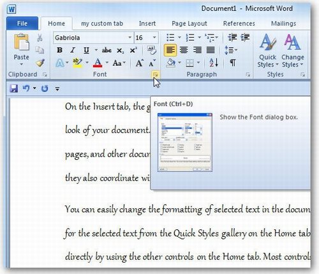The width and height of the screenshot is (319, 274).
Task: Click the Sort A-Z icon
Action: pyautogui.click(x=214, y=63)
